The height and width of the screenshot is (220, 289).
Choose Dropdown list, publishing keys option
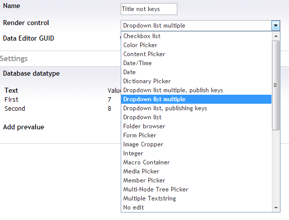coord(196,108)
